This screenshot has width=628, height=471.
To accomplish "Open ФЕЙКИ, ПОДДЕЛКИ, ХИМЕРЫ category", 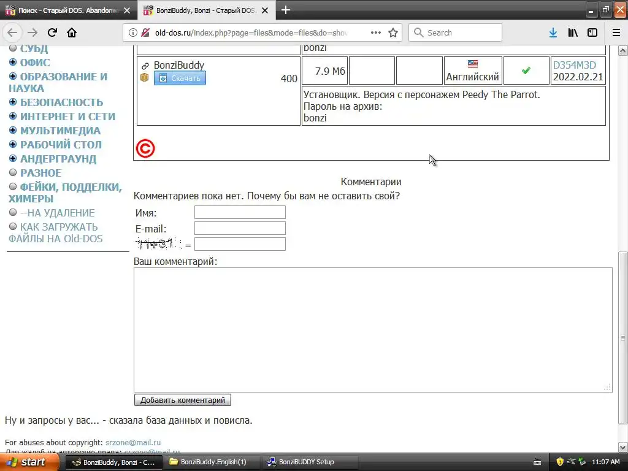I will pyautogui.click(x=65, y=193).
